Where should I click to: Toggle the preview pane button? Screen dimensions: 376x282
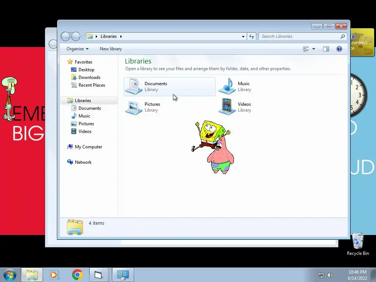coord(326,49)
